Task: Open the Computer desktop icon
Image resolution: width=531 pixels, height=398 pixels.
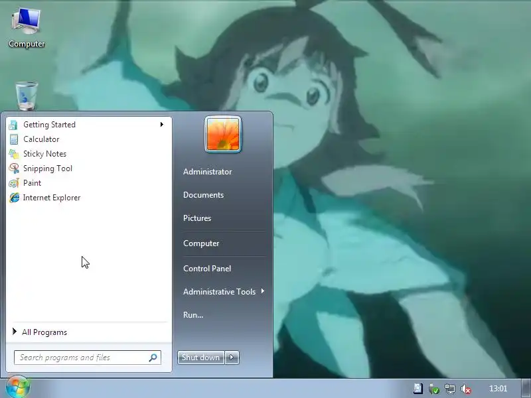Action: [27, 28]
